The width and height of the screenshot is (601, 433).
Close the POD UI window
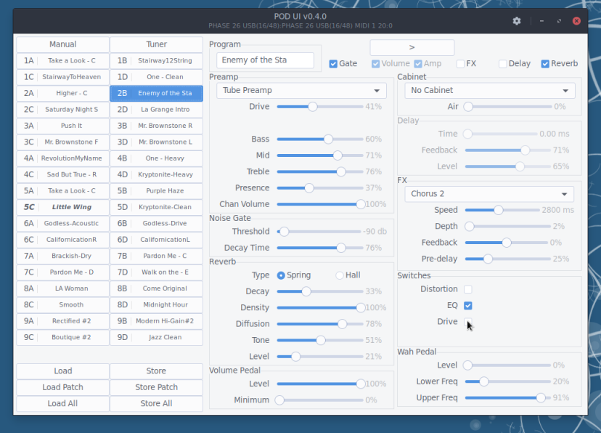pos(578,21)
